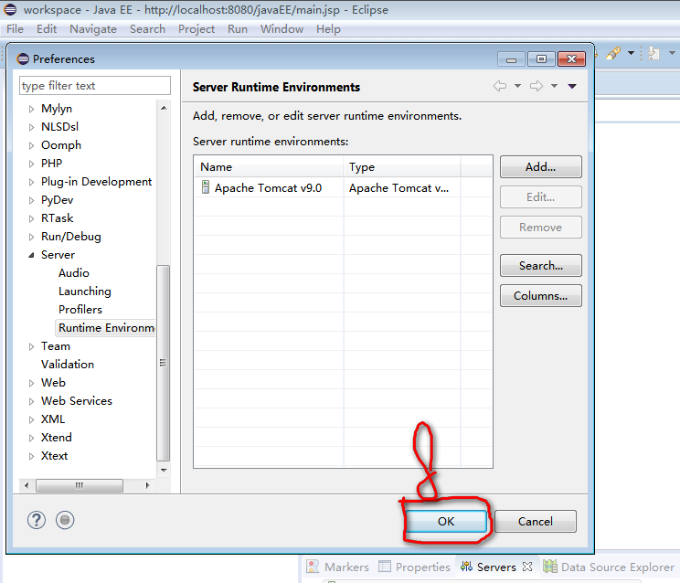Click horizontal scrollbar right arrow

click(x=147, y=485)
